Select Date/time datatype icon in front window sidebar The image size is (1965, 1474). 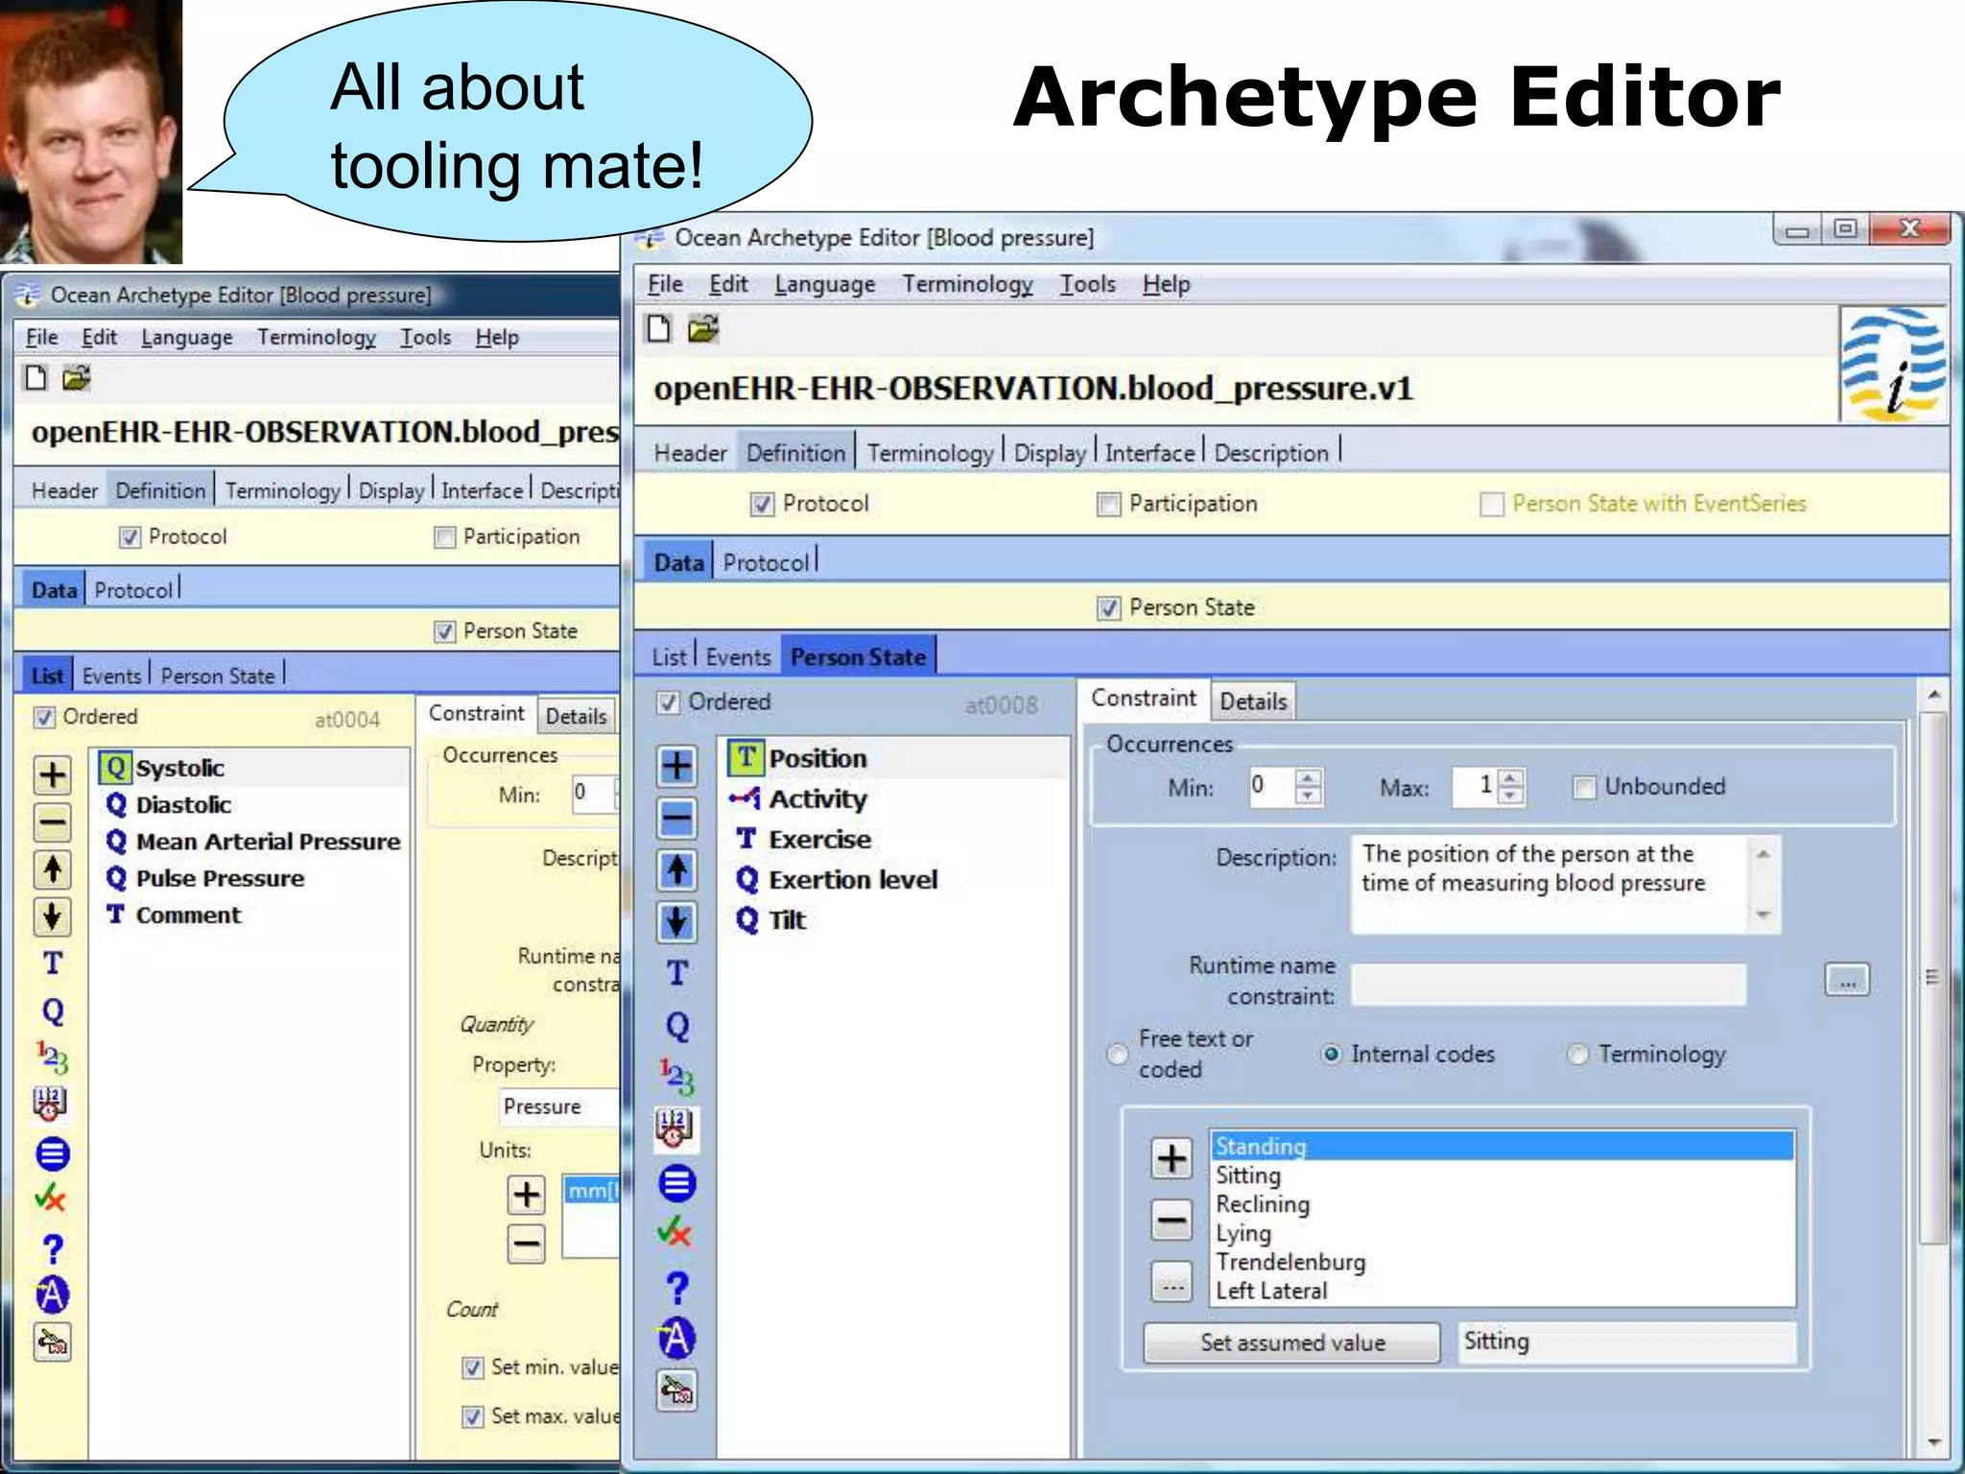click(x=676, y=1129)
